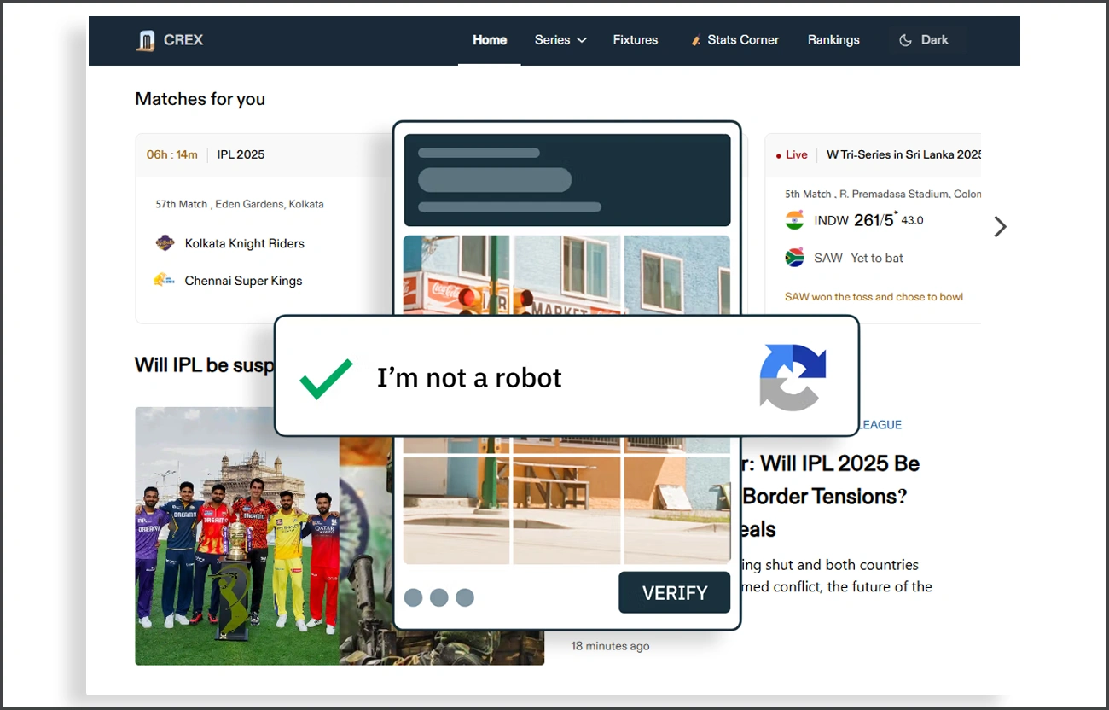The width and height of the screenshot is (1109, 710).
Task: Click the first gray dot in captcha
Action: 413,597
